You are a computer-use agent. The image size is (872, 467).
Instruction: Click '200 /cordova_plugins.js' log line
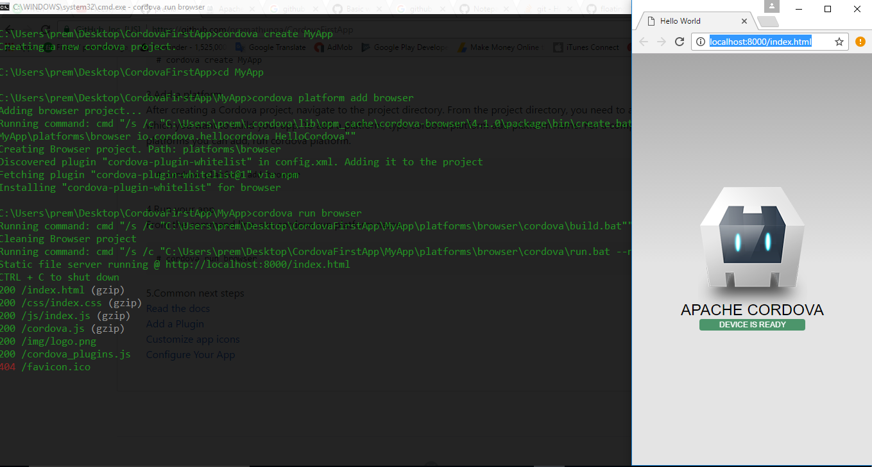[65, 354]
